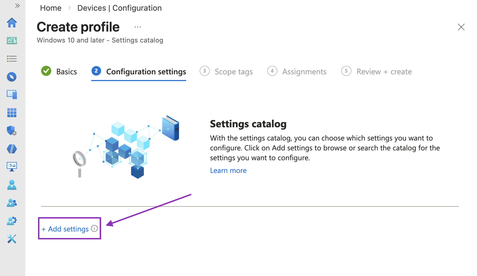Open Home icon in sidebar
This screenshot has height=276, width=477.
click(x=12, y=23)
